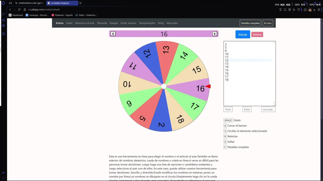Open the Reloj nav item
The image size is (323, 181).
click(161, 23)
